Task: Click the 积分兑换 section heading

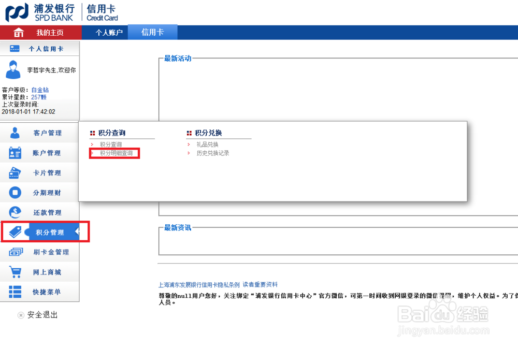Action: point(208,133)
